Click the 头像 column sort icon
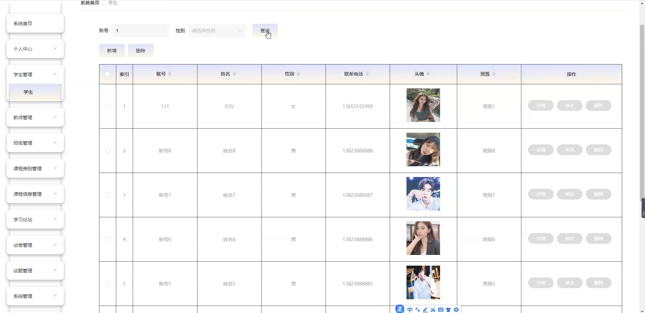The height and width of the screenshot is (313, 645). (x=428, y=74)
